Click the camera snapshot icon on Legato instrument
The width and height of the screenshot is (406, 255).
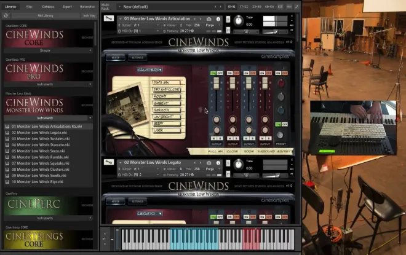209,163
